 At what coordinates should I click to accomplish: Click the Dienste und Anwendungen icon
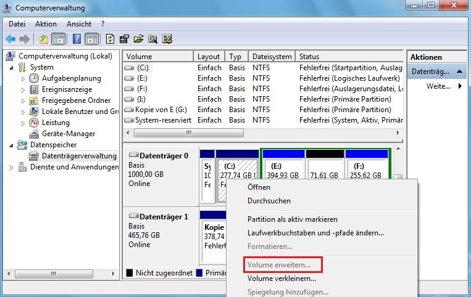(x=22, y=167)
